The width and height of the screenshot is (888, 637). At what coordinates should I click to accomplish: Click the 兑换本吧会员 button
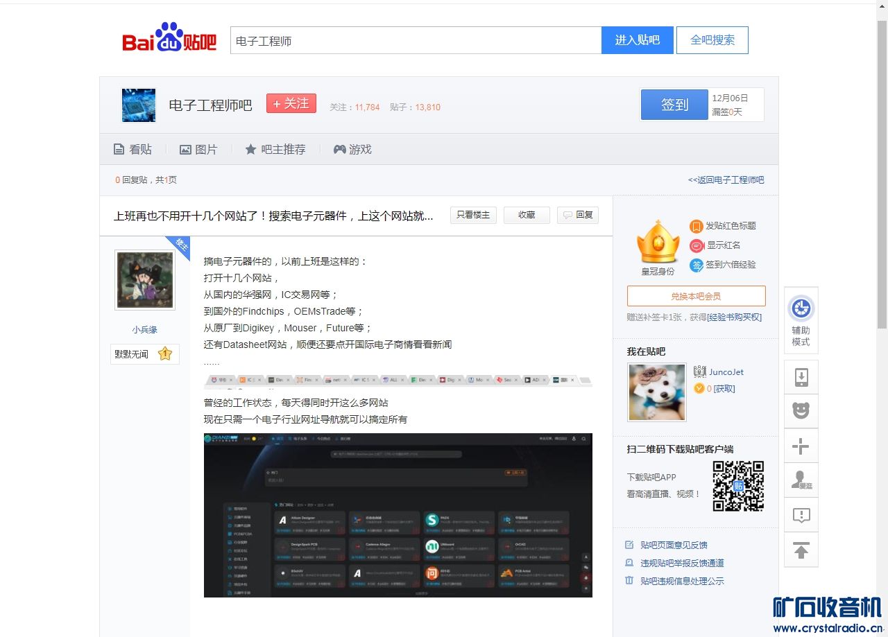[x=697, y=296]
